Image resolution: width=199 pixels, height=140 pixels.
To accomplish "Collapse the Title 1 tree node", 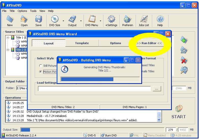I will (8, 38).
